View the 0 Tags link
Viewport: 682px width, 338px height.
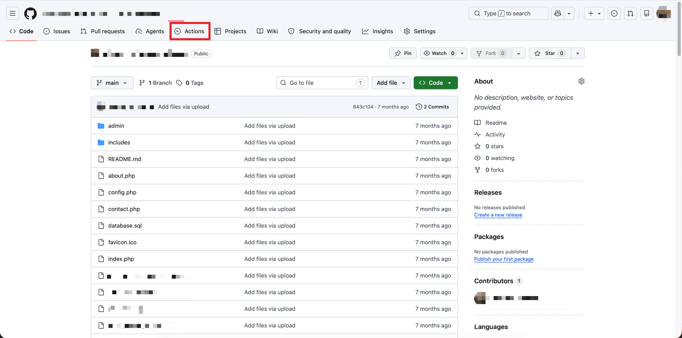pyautogui.click(x=190, y=83)
